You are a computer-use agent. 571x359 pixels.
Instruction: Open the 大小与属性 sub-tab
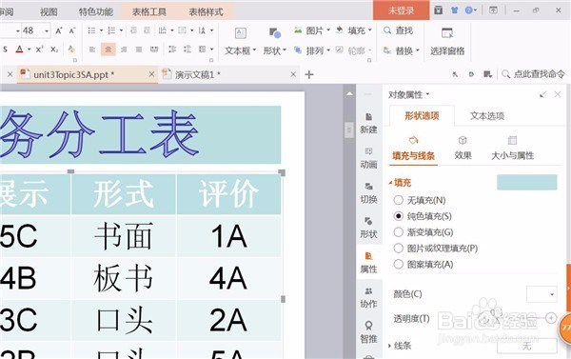[512, 148]
